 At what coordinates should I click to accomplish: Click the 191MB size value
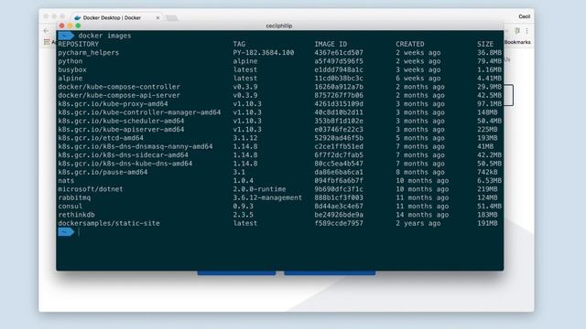487,223
